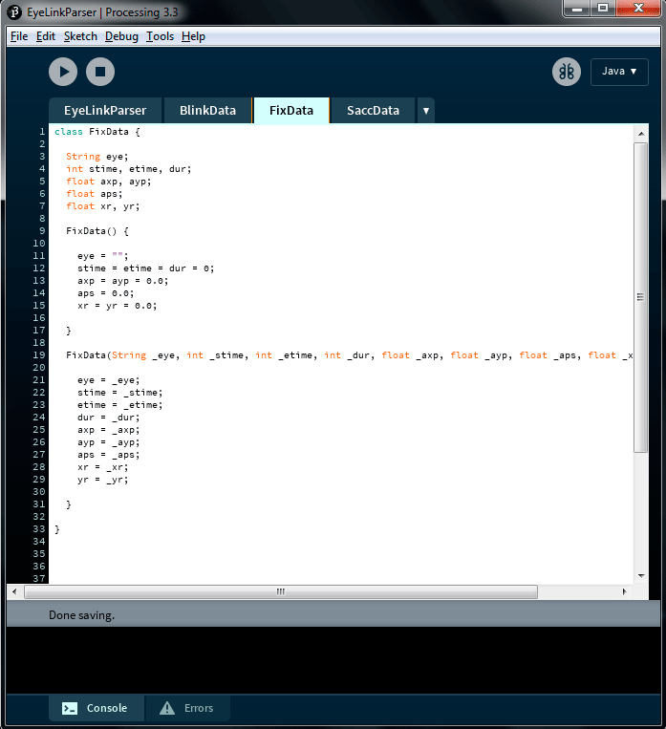Click the vertical scrollbar down arrow

tap(641, 576)
